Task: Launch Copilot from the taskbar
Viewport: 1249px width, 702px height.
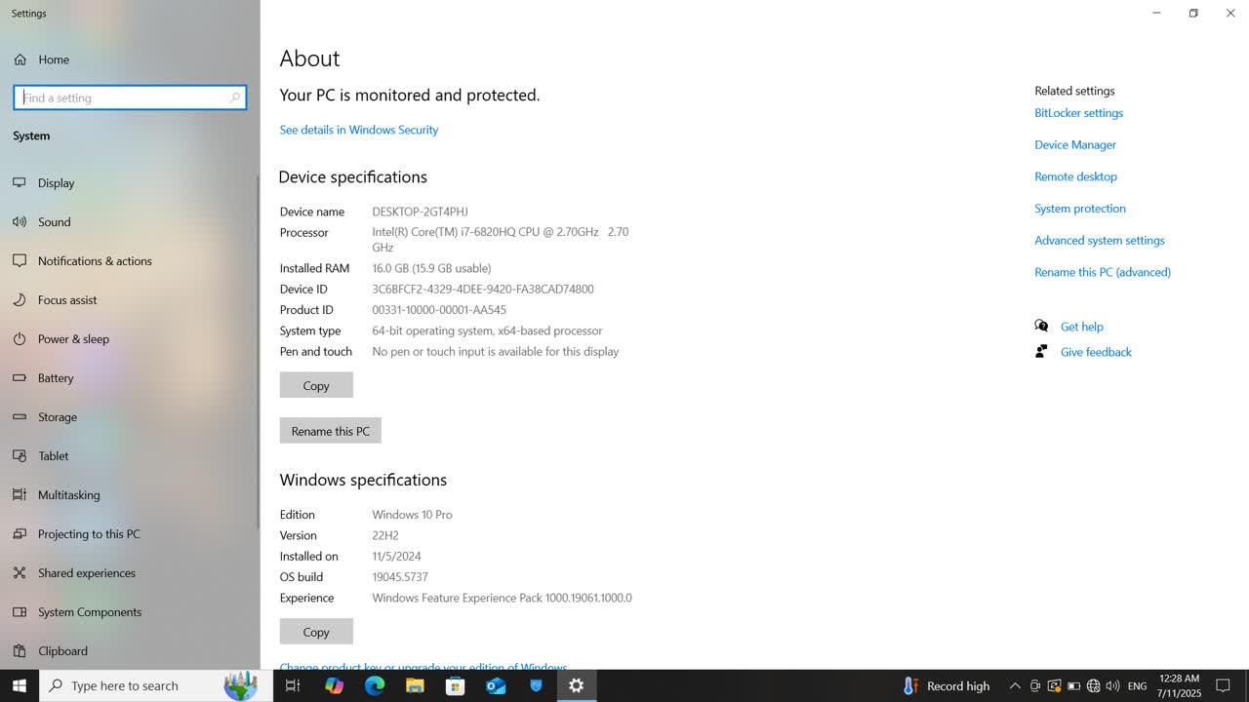Action: coord(334,685)
